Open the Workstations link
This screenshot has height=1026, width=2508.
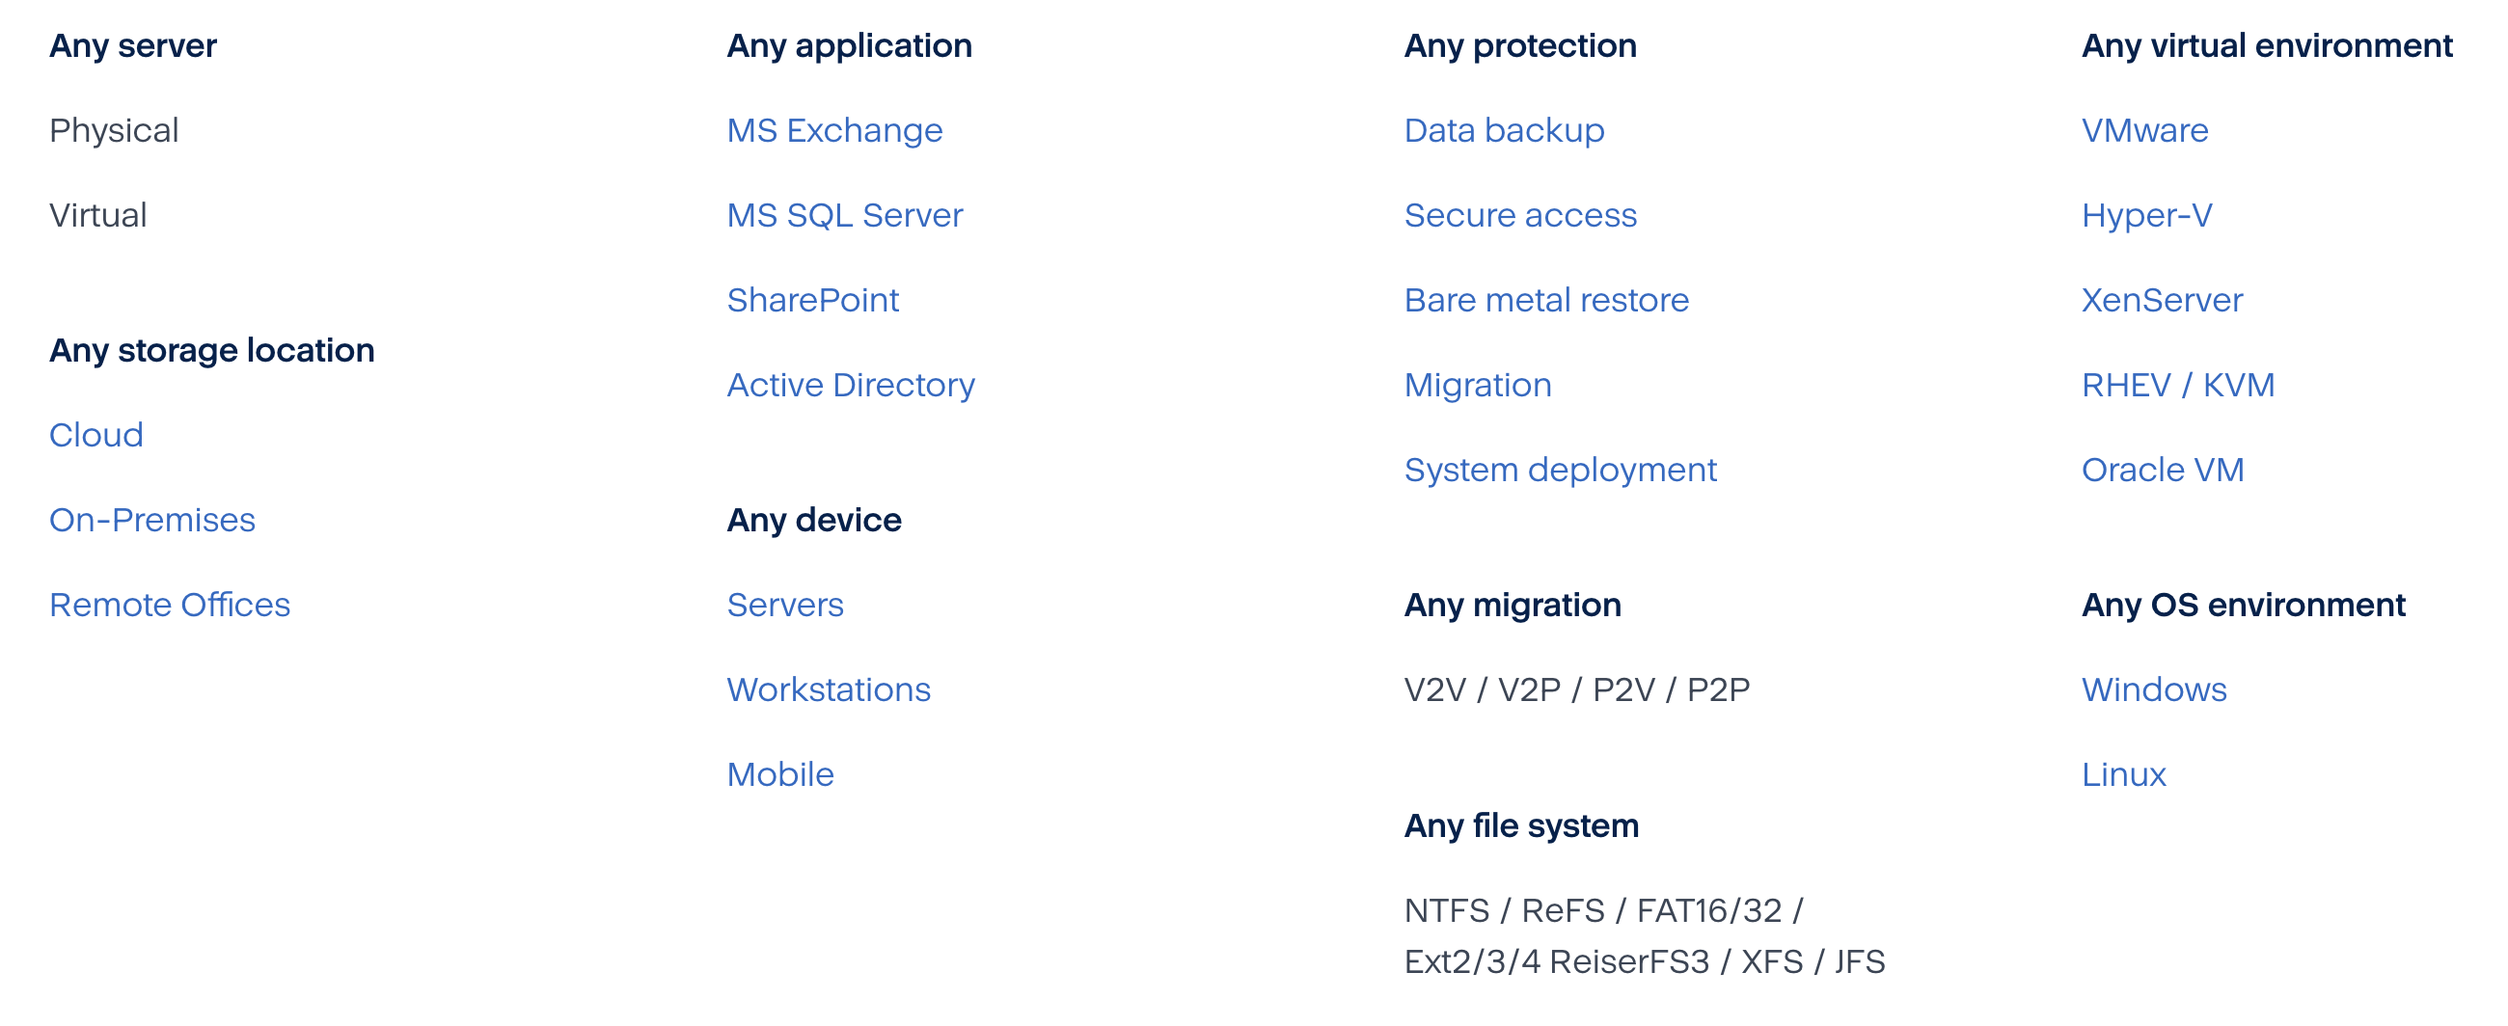tap(830, 689)
